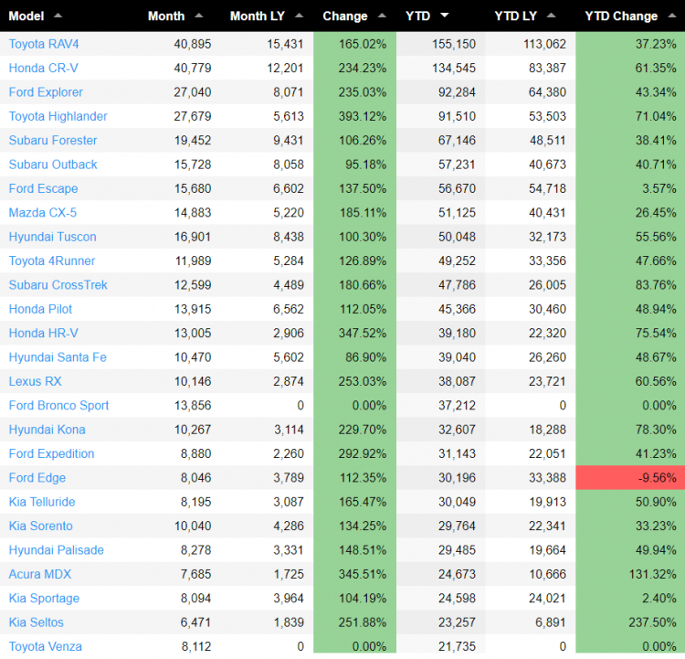Open Honda CR-V model link
This screenshot has width=685, height=659.
(43, 69)
